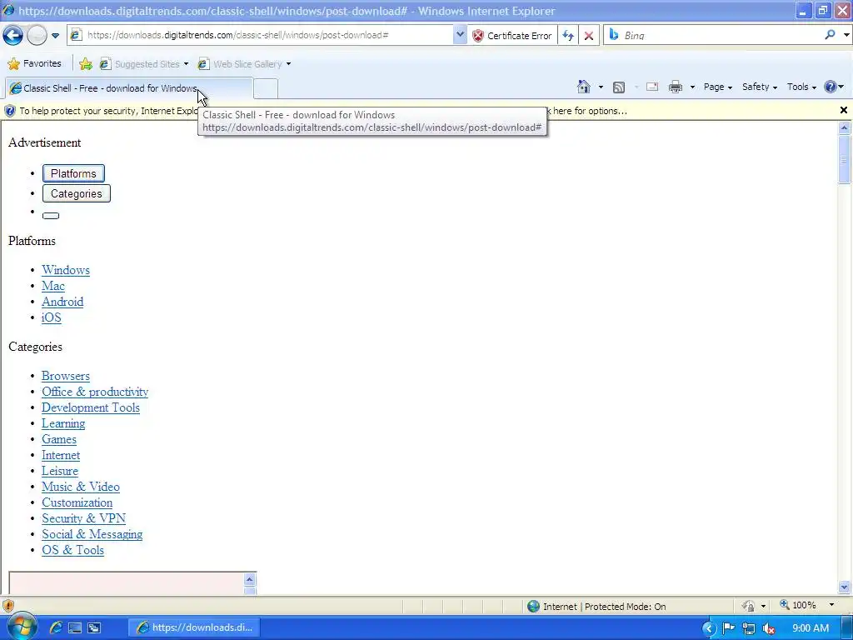Open the Safety menu

tap(760, 87)
